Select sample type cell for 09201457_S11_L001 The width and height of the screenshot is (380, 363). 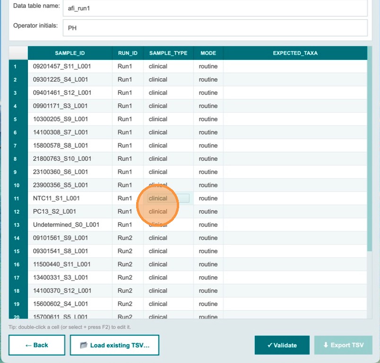pos(168,66)
